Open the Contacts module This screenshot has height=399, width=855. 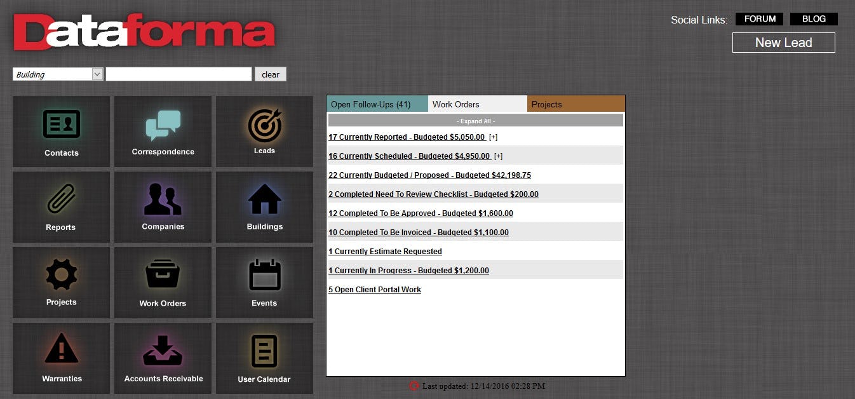61,132
